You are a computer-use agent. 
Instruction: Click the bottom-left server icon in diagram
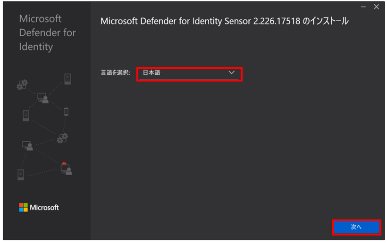21,175
